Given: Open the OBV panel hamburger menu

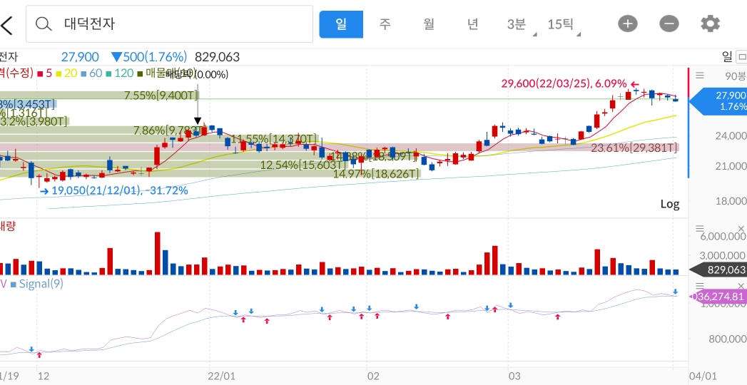Looking at the screenshot, I should [700, 285].
